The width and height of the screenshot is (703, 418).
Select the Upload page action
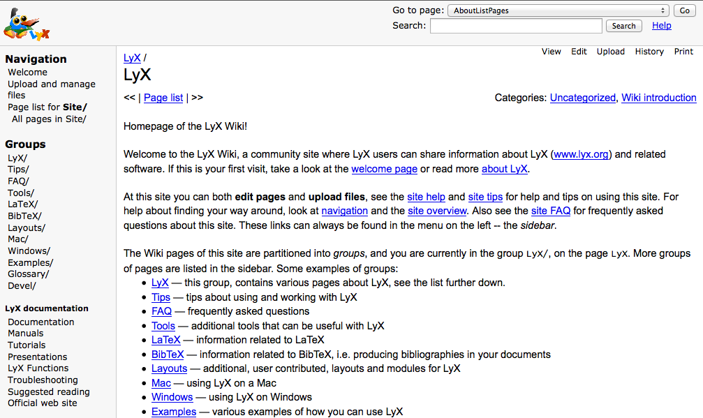611,52
